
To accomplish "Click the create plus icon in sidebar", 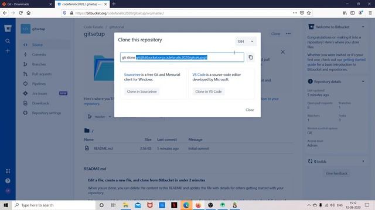I will 8,51.
